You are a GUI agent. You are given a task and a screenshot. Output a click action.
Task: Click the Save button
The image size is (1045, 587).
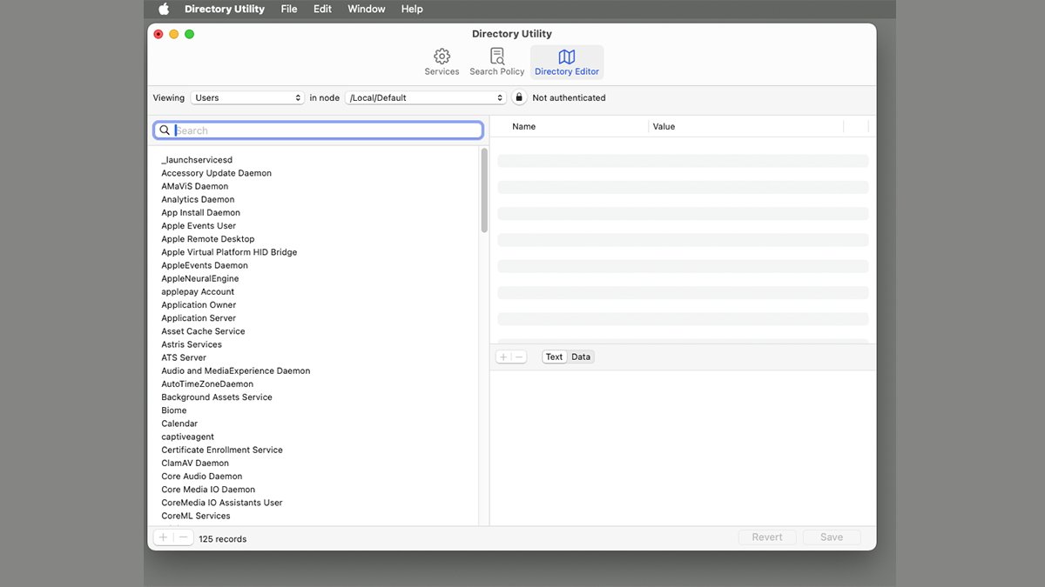point(832,537)
